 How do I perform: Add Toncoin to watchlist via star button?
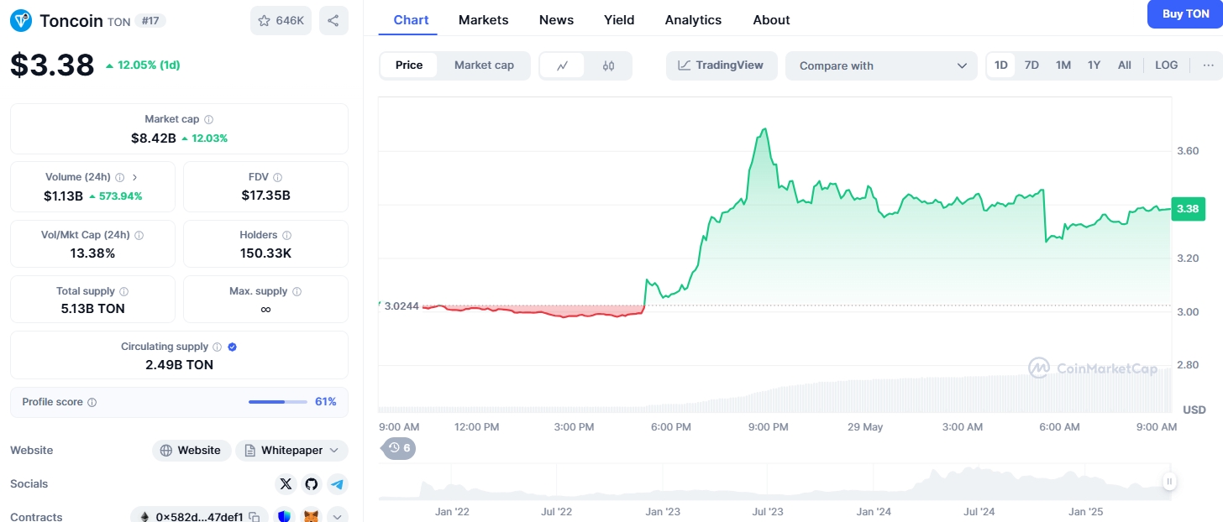[x=281, y=21]
